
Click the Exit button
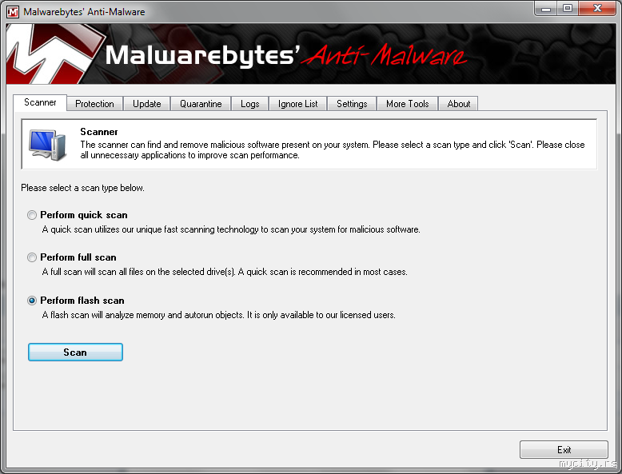tap(564, 450)
